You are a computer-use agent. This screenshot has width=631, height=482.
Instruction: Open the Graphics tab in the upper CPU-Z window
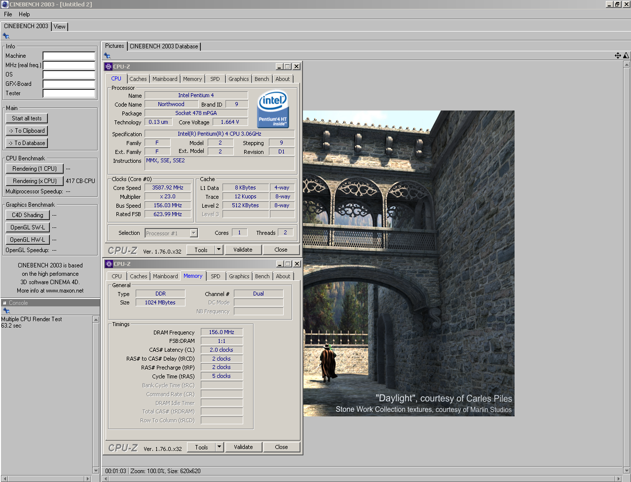tap(239, 79)
